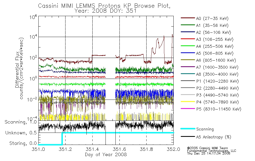Click the A8 (3500-4000 KeV) legend entry
This screenshot has width=255, height=161.
(209, 74)
